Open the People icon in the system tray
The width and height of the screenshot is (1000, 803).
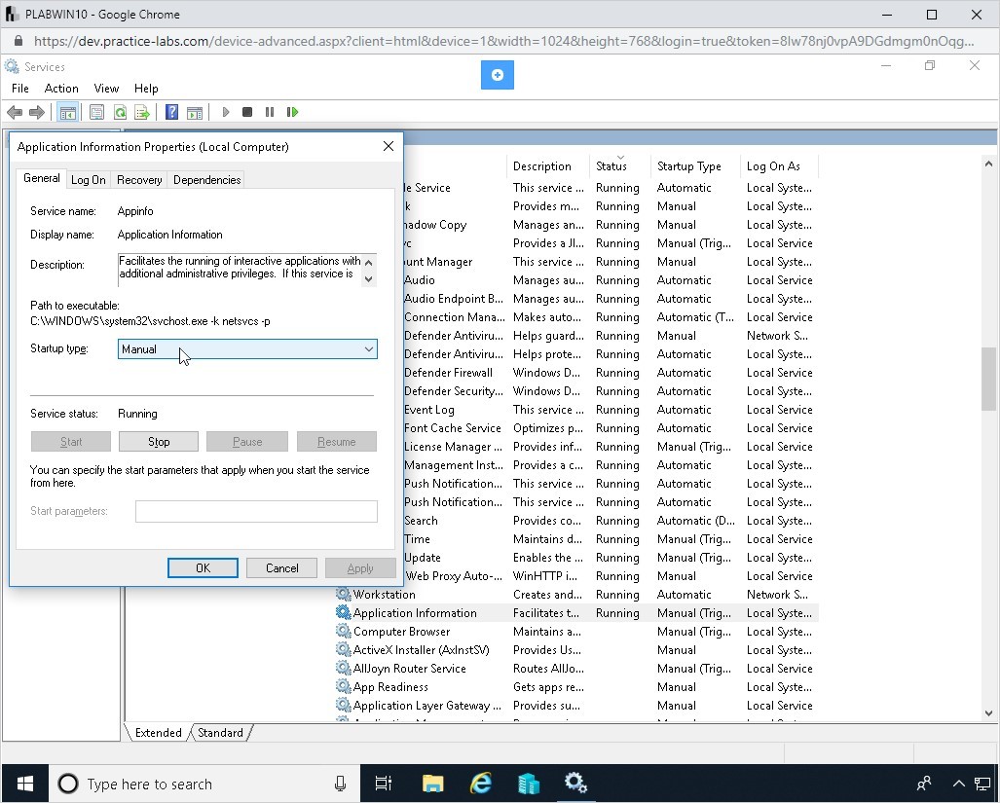[923, 784]
